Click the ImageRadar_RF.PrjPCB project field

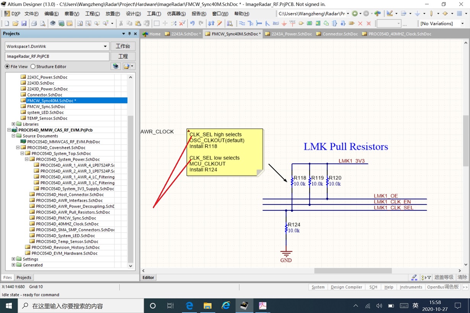(x=57, y=56)
